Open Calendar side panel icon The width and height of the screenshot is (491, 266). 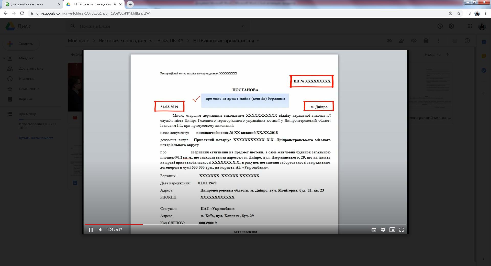click(x=484, y=42)
